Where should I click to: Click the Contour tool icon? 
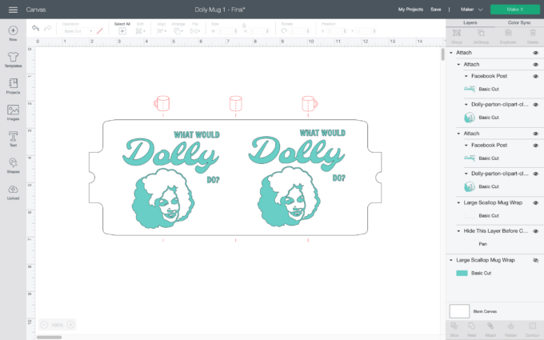[x=532, y=326]
